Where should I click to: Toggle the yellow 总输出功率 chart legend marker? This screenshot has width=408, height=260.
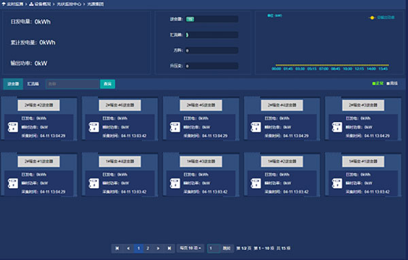[x=372, y=18]
